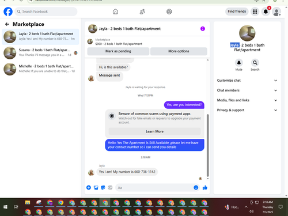The image size is (288, 216).
Task: Go to the Home feed tab icon
Action: [115, 12]
